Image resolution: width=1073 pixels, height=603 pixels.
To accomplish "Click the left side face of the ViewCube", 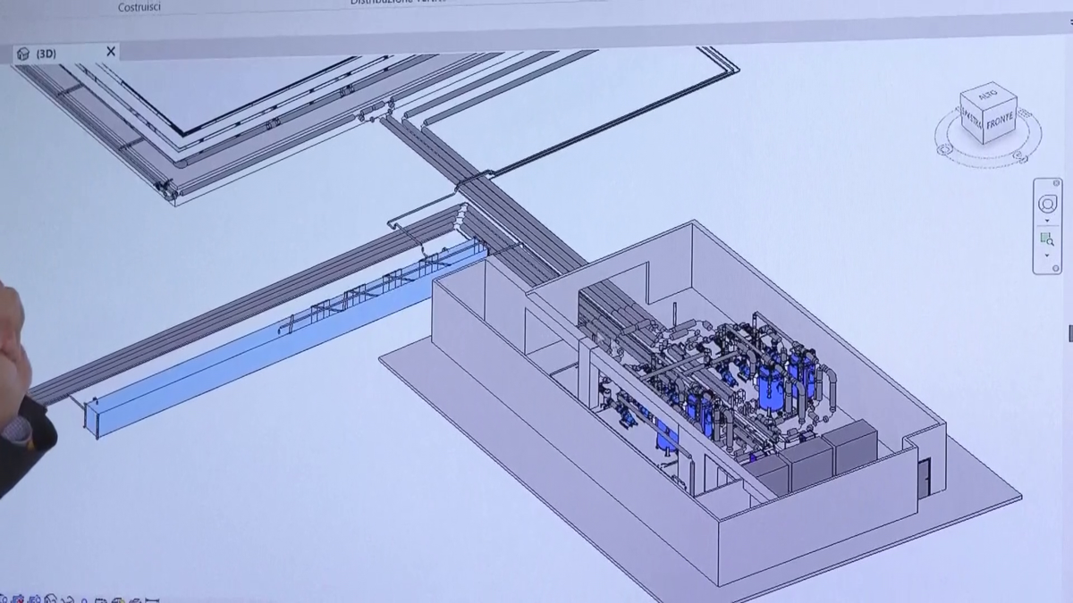I will click(972, 121).
